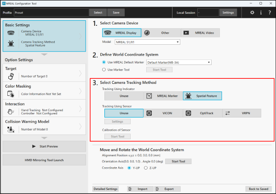Choose Z-UP coordinate axis

tap(146, 168)
